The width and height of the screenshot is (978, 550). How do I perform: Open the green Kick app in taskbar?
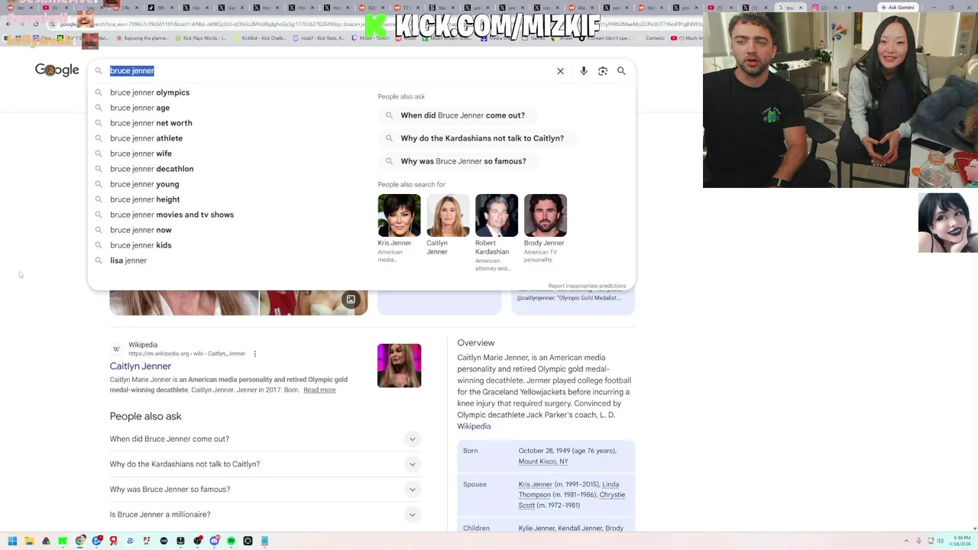coord(63,541)
